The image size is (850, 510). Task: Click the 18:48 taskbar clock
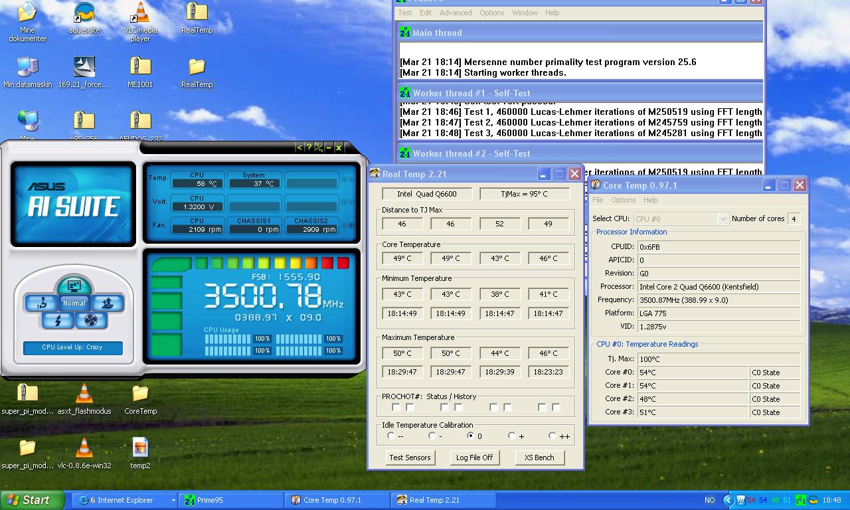pyautogui.click(x=831, y=500)
